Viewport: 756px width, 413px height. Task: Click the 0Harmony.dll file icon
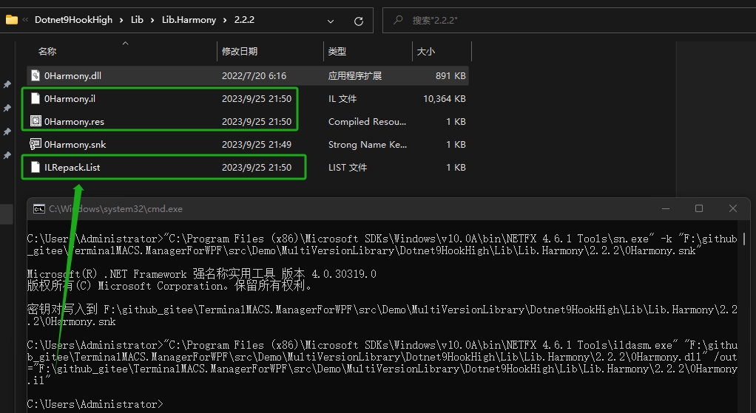(x=36, y=75)
